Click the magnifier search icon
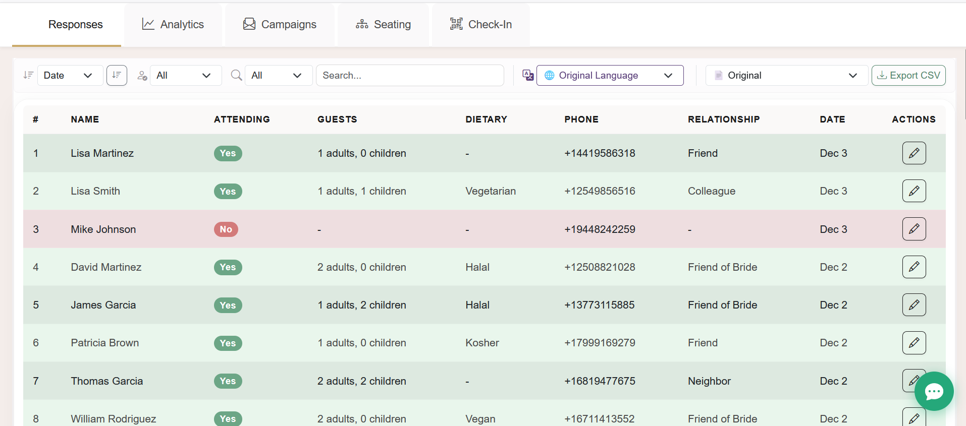966x426 pixels. click(x=236, y=75)
